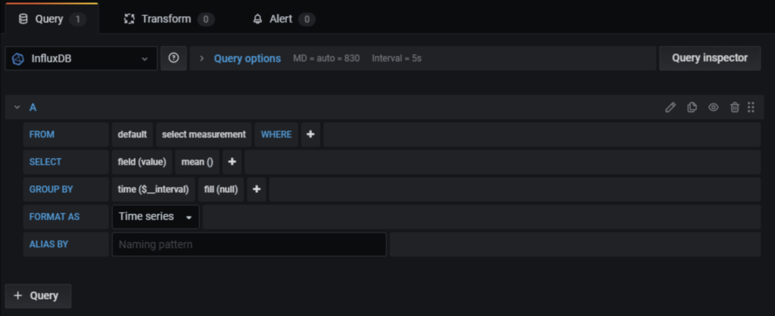Screen dimensions: 775x316
Task: Add a WHERE condition with plus button
Action: coord(310,135)
